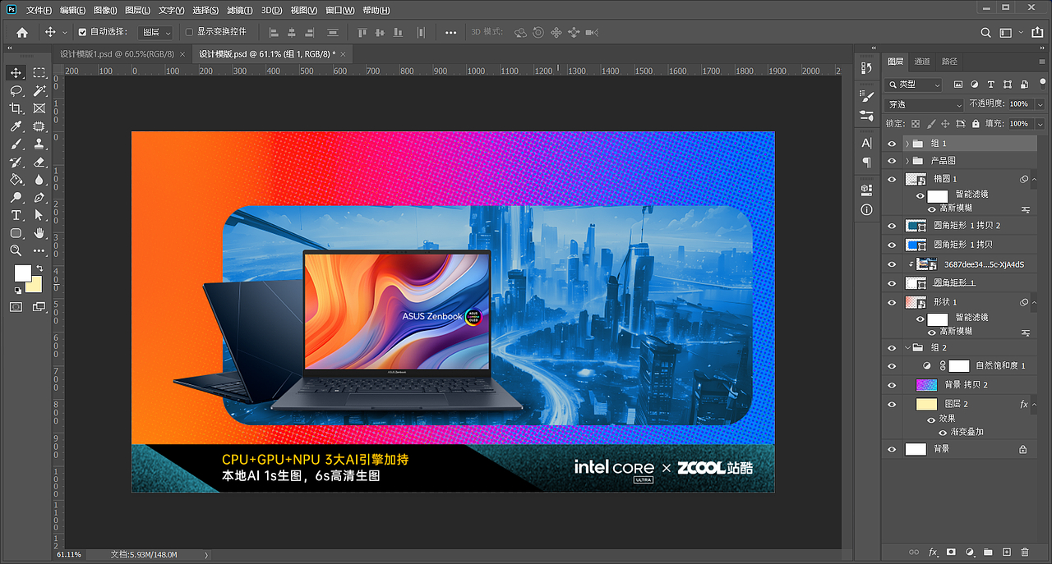Create a new group folder
This screenshot has height=564, width=1052.
click(988, 552)
